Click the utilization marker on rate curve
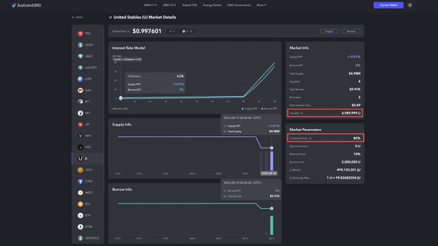438x246 pixels. [x=120, y=98]
